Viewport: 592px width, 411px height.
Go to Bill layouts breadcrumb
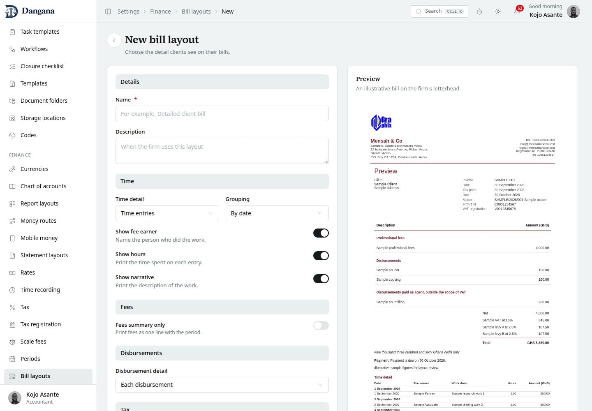(196, 12)
